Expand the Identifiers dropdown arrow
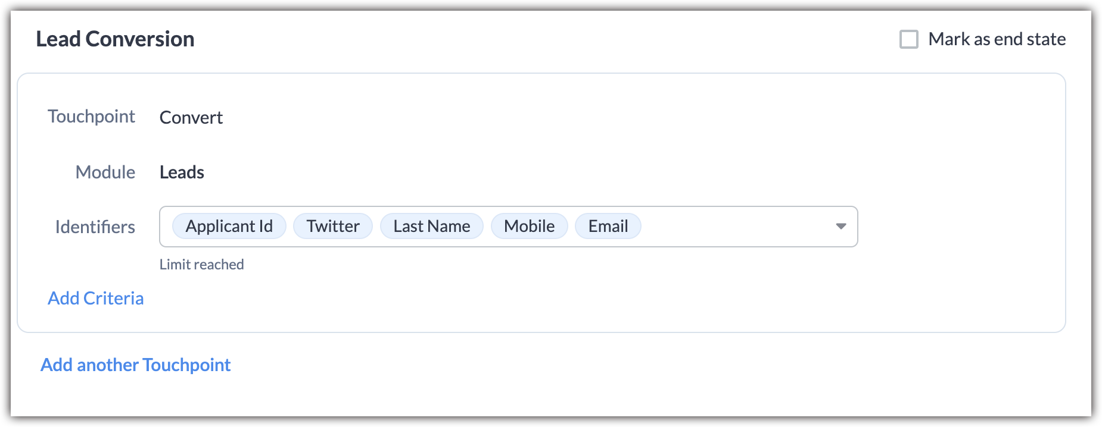The height and width of the screenshot is (427, 1102). point(840,227)
